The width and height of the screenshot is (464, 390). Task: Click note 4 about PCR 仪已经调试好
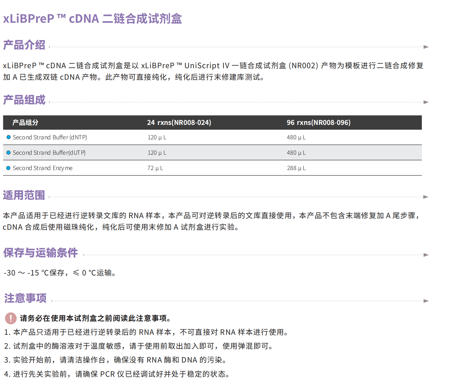click(117, 374)
